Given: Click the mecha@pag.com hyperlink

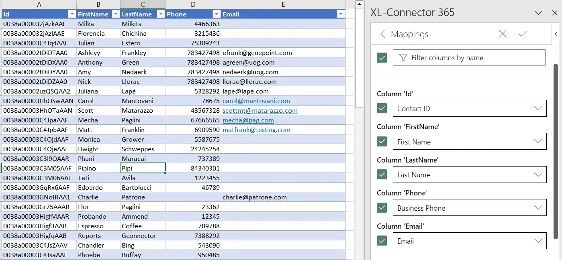Looking at the screenshot, I should (x=248, y=120).
